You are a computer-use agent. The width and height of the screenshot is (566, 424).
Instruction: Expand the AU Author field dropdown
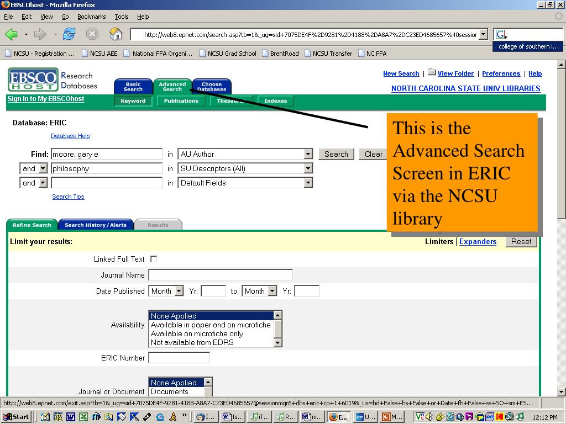coord(308,155)
